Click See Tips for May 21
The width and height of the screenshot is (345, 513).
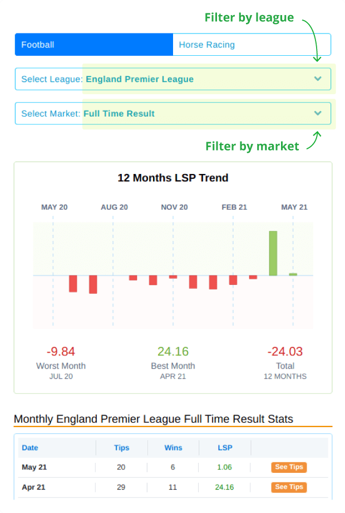289,467
